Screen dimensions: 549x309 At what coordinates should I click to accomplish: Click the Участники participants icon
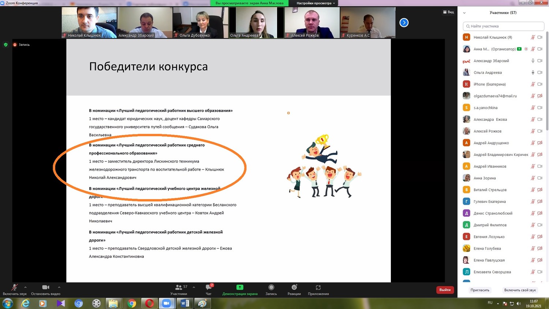tap(179, 287)
